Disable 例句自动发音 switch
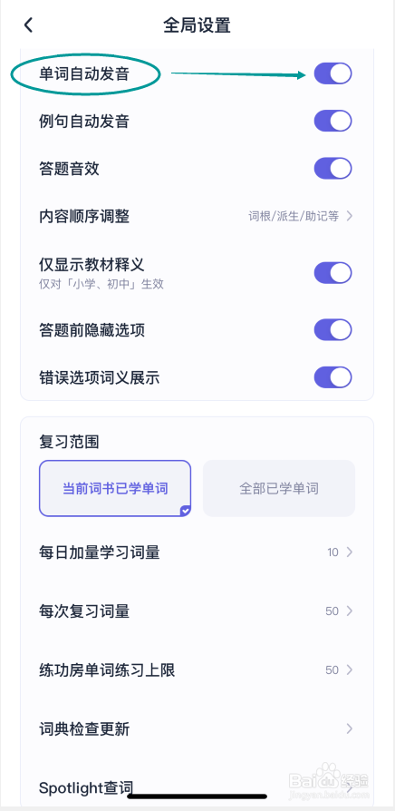 (333, 121)
